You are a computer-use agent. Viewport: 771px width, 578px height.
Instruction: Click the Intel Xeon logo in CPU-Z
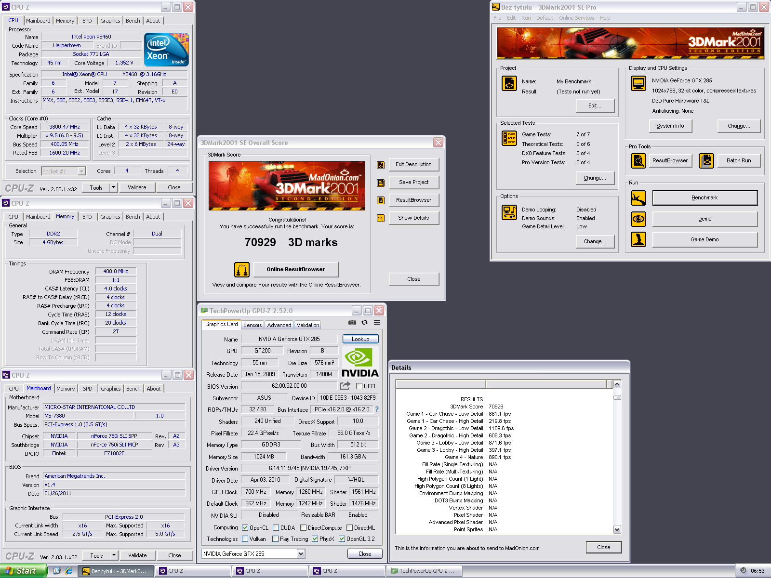click(x=166, y=50)
